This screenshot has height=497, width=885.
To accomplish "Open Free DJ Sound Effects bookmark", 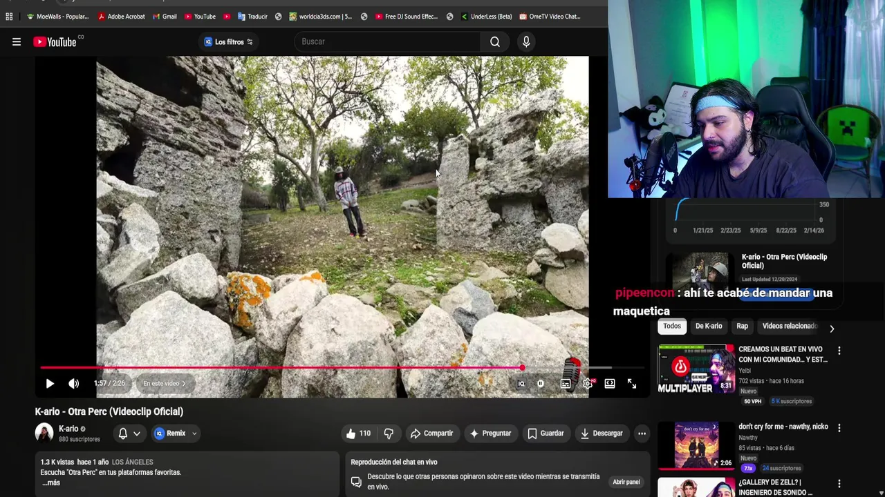I will click(406, 17).
